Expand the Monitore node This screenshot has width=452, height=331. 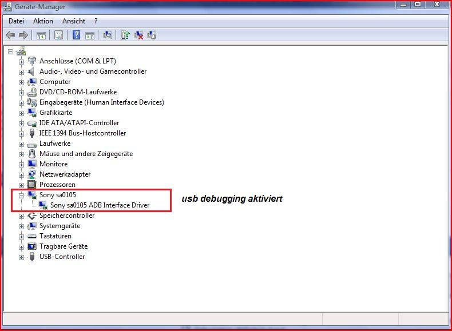(x=21, y=165)
